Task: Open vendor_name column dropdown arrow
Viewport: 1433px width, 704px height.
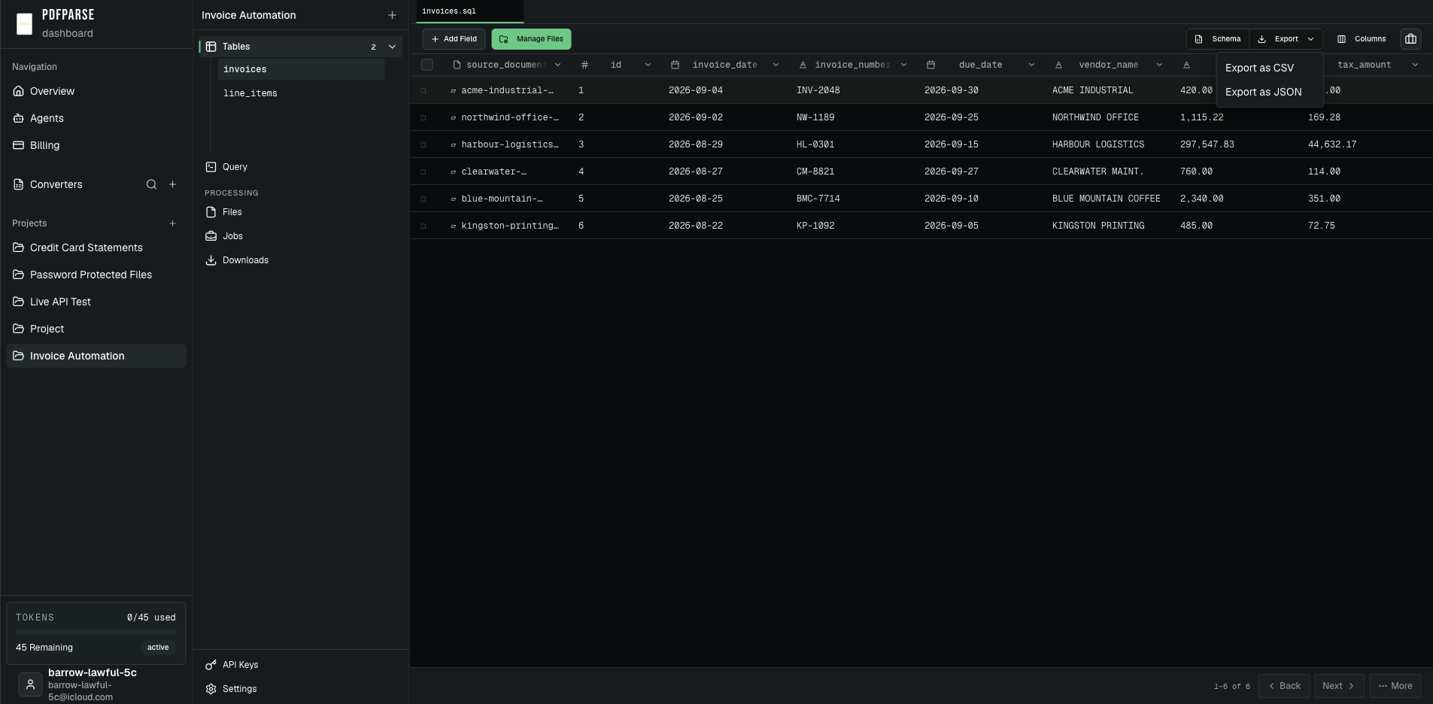Action: click(x=1159, y=65)
